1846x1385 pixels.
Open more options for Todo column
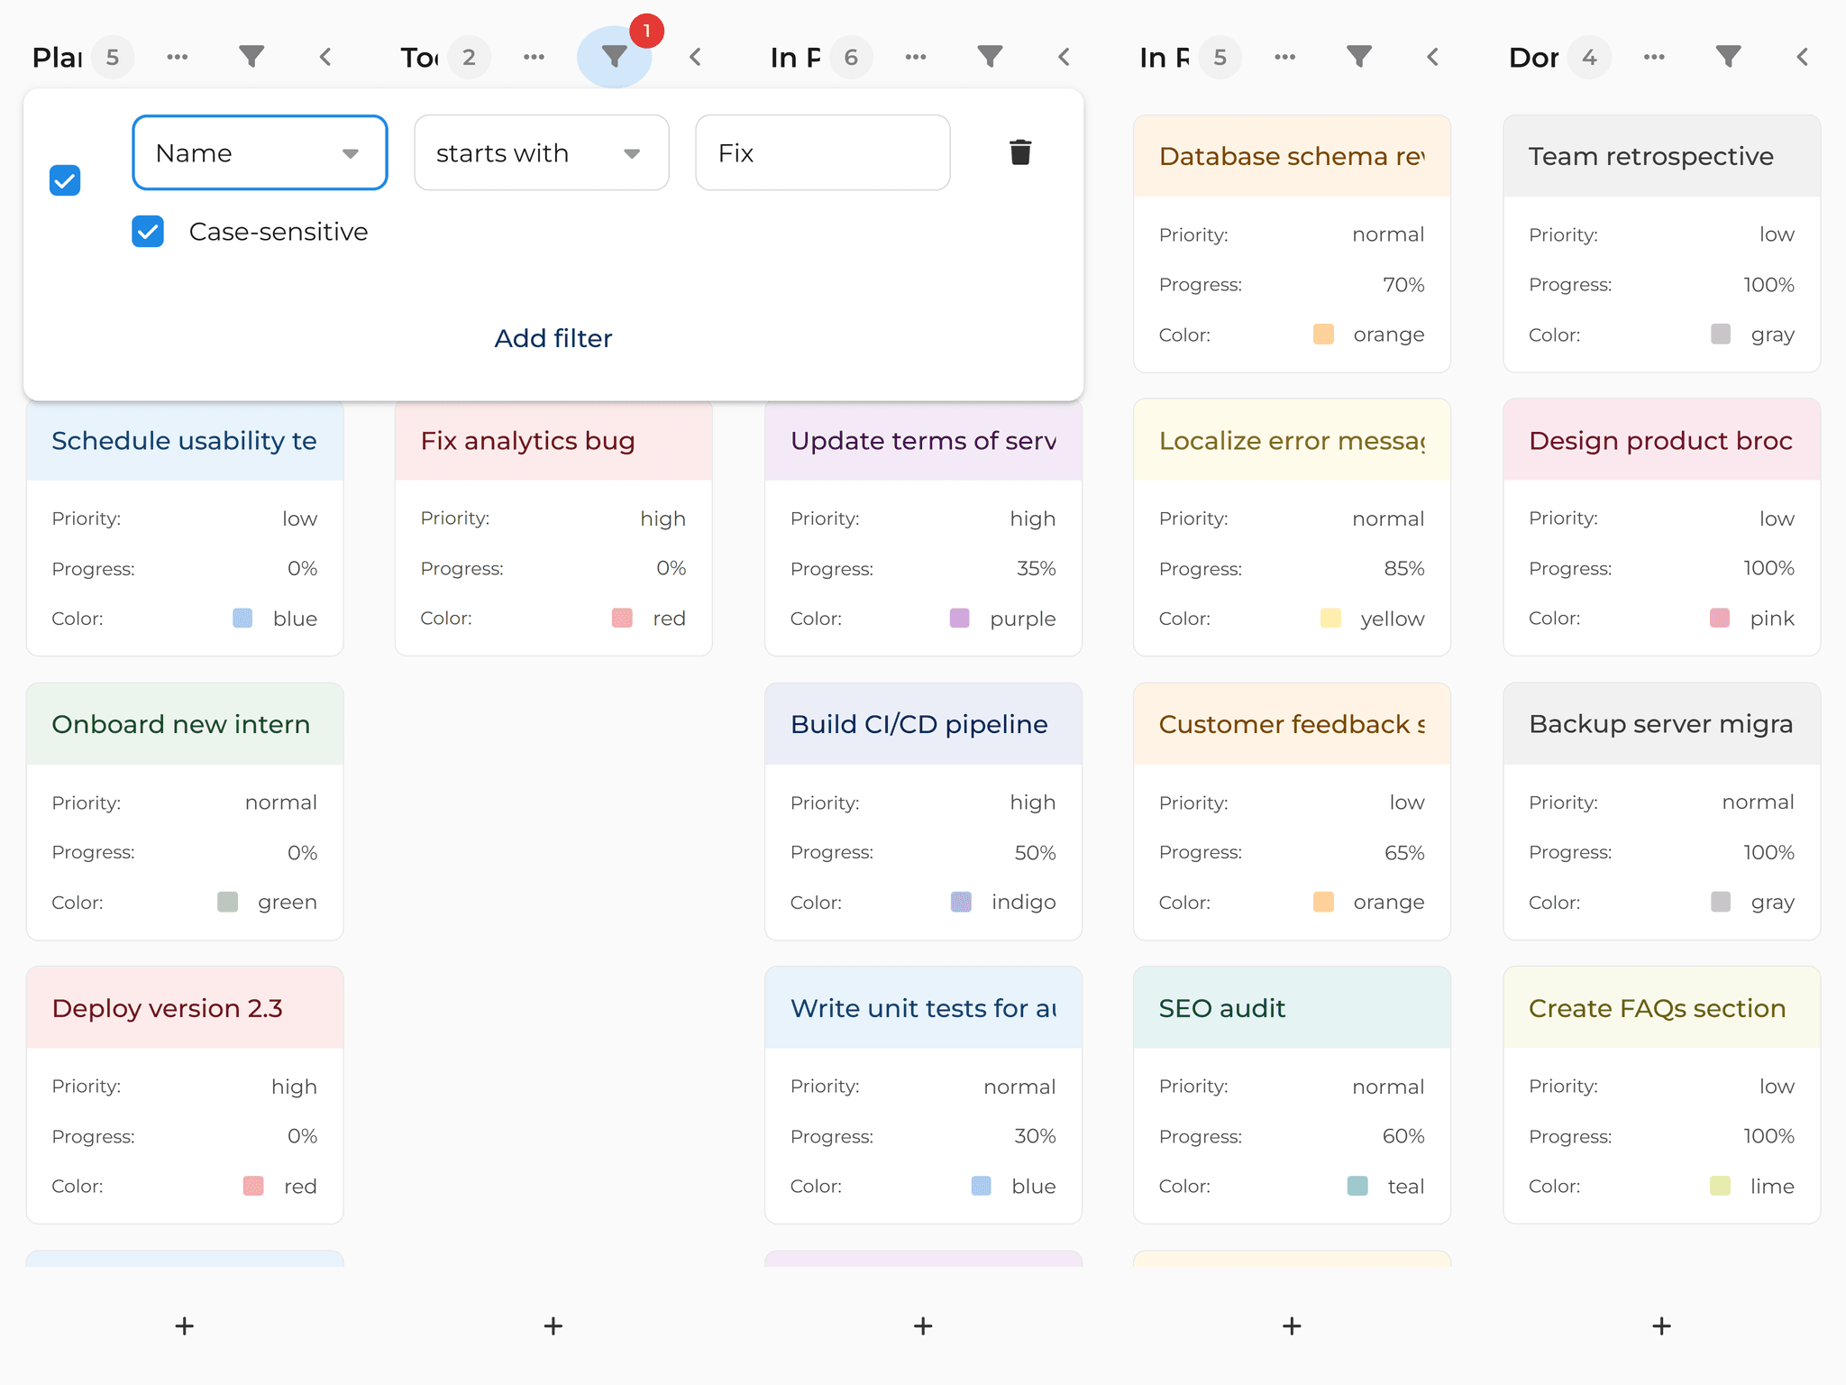point(534,57)
